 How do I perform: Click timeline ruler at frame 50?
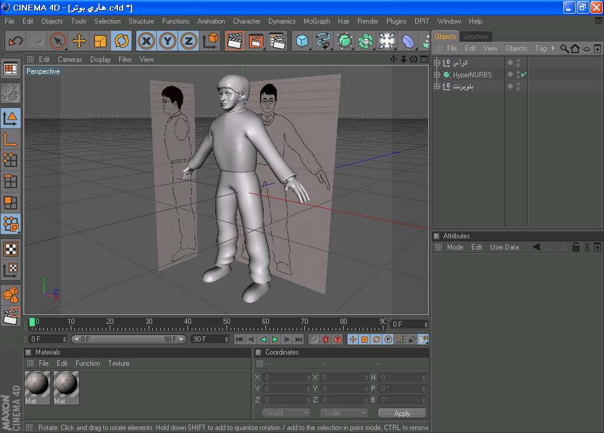pos(226,324)
